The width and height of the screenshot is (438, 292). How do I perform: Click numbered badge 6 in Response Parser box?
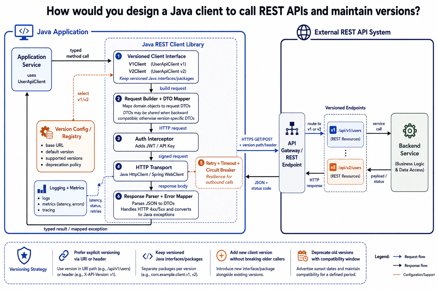click(x=119, y=196)
